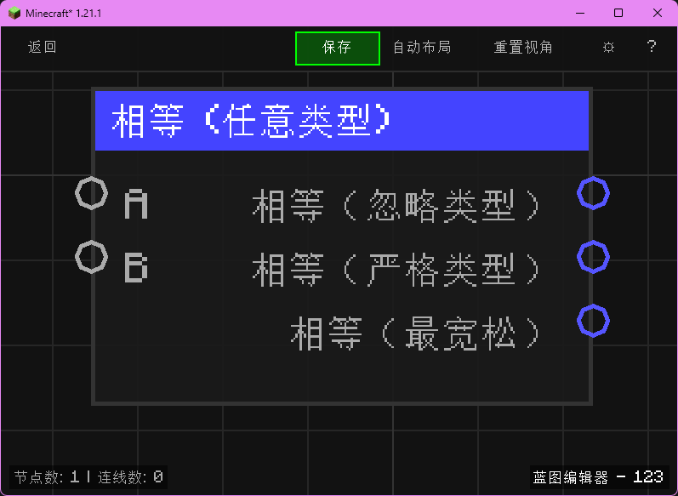Click the A input label
Image resolution: width=678 pixels, height=496 pixels.
coord(136,204)
